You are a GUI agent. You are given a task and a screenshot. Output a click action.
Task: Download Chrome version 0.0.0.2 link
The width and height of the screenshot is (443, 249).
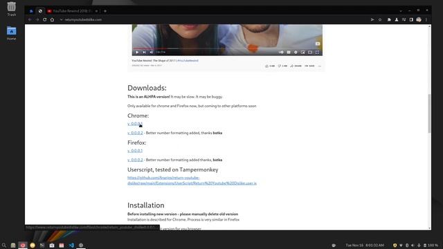tap(135, 133)
